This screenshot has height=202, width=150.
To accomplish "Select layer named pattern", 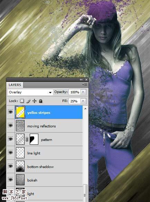I will (x=47, y=140).
